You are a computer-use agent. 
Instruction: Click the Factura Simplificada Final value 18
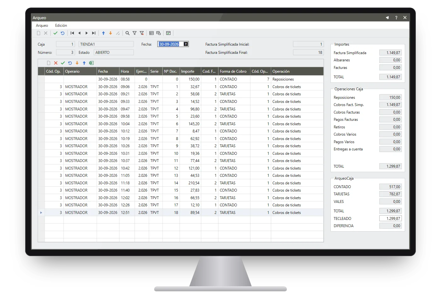[308, 53]
